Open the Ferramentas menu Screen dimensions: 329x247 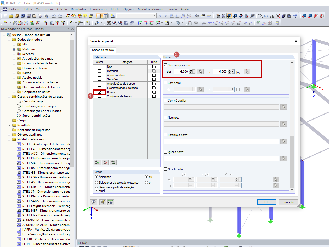98,9
